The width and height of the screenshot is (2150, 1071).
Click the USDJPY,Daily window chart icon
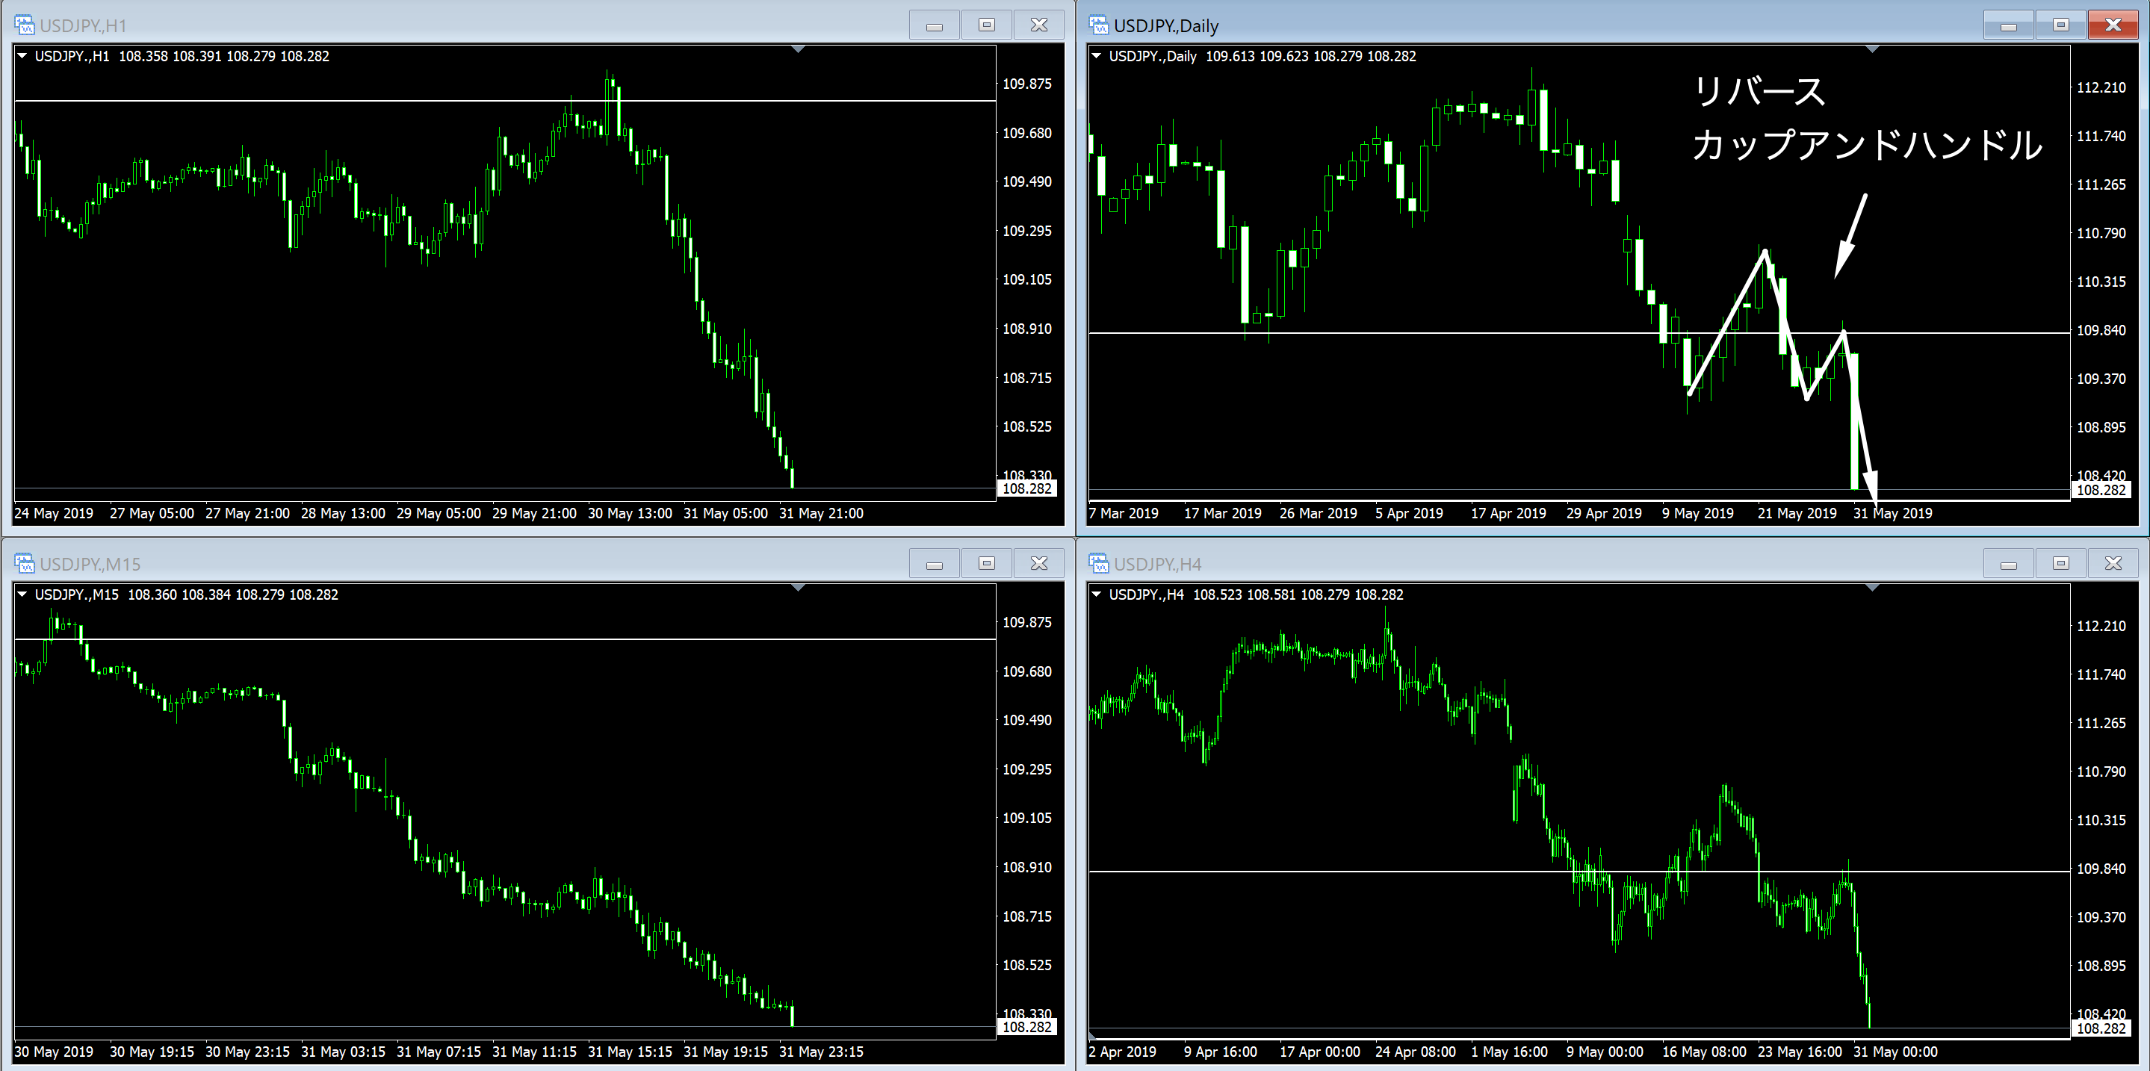click(x=1098, y=25)
